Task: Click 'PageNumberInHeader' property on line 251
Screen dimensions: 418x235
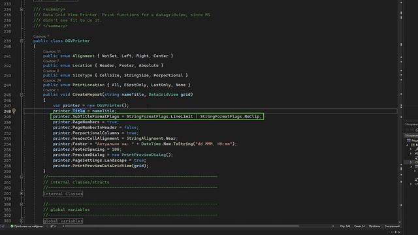Action: pos(95,128)
